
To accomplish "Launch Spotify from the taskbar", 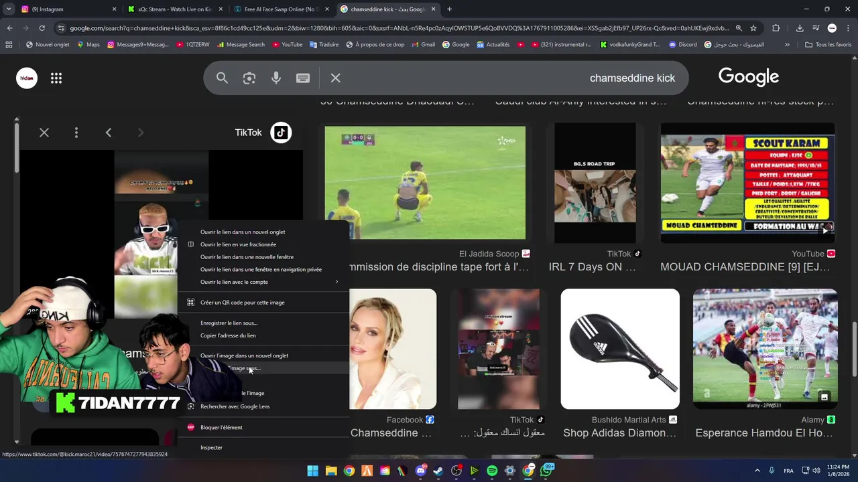I will pyautogui.click(x=492, y=471).
